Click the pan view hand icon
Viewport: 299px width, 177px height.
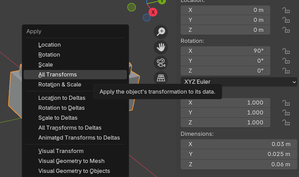161,47
